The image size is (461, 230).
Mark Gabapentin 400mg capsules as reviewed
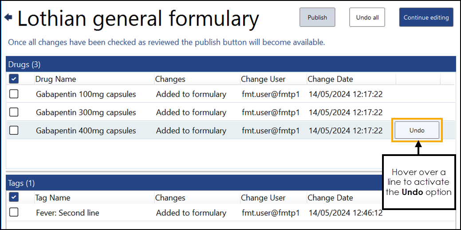pos(14,130)
